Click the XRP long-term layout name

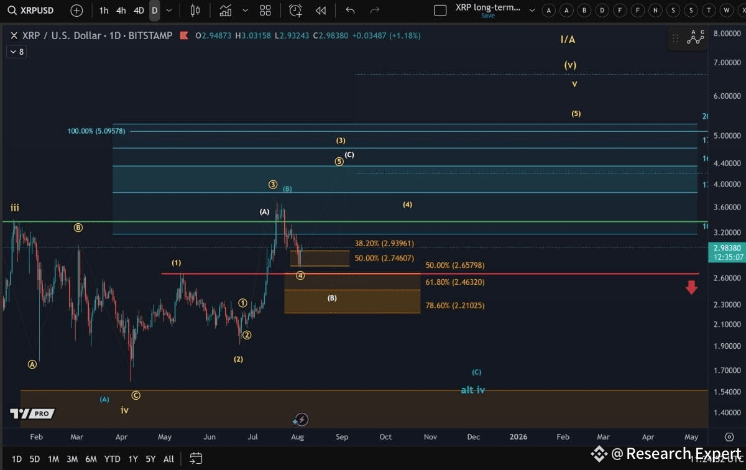[x=488, y=7]
